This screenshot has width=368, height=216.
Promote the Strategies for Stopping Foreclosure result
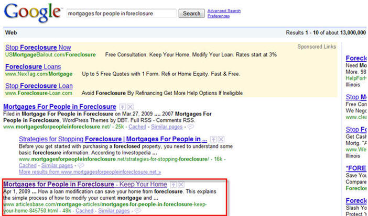pos(213,140)
